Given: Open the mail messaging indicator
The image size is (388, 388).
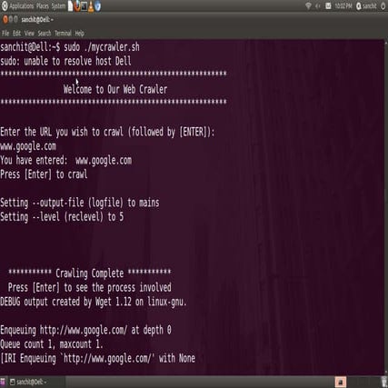Looking at the screenshot, I should tap(328, 5).
